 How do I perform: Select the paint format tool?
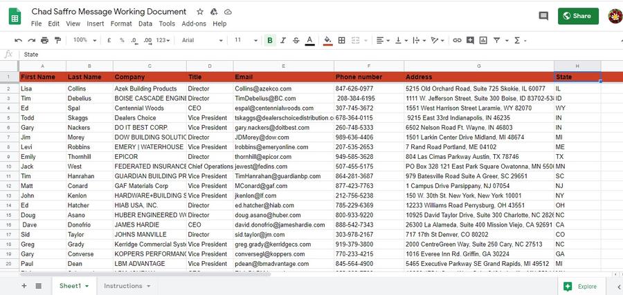57,40
